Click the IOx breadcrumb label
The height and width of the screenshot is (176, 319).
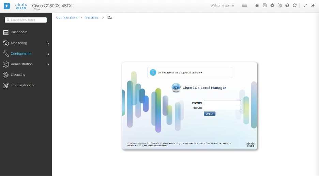109,17
